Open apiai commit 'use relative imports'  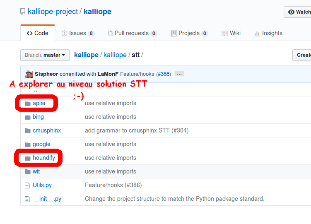111,103
